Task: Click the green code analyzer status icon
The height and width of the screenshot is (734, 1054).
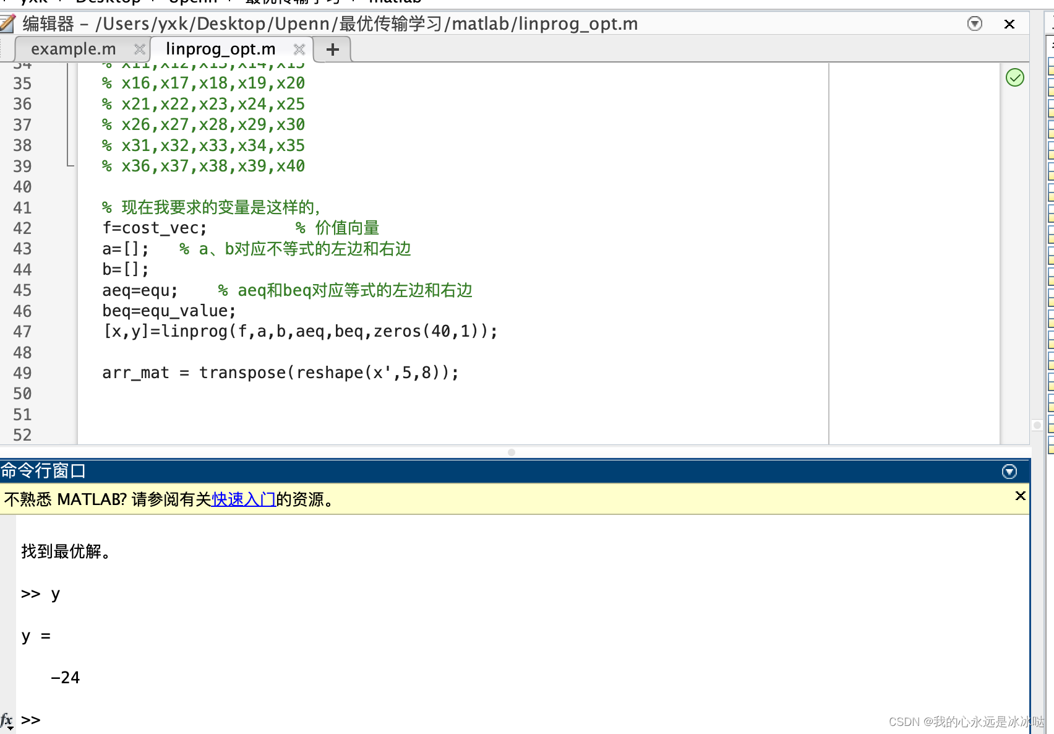Action: pyautogui.click(x=1014, y=77)
